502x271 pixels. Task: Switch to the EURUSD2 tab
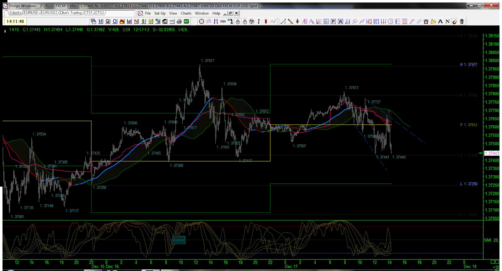click(49, 13)
